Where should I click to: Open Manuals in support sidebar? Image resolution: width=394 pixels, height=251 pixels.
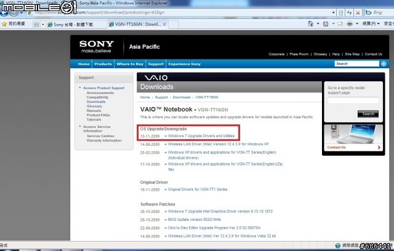pyautogui.click(x=94, y=111)
